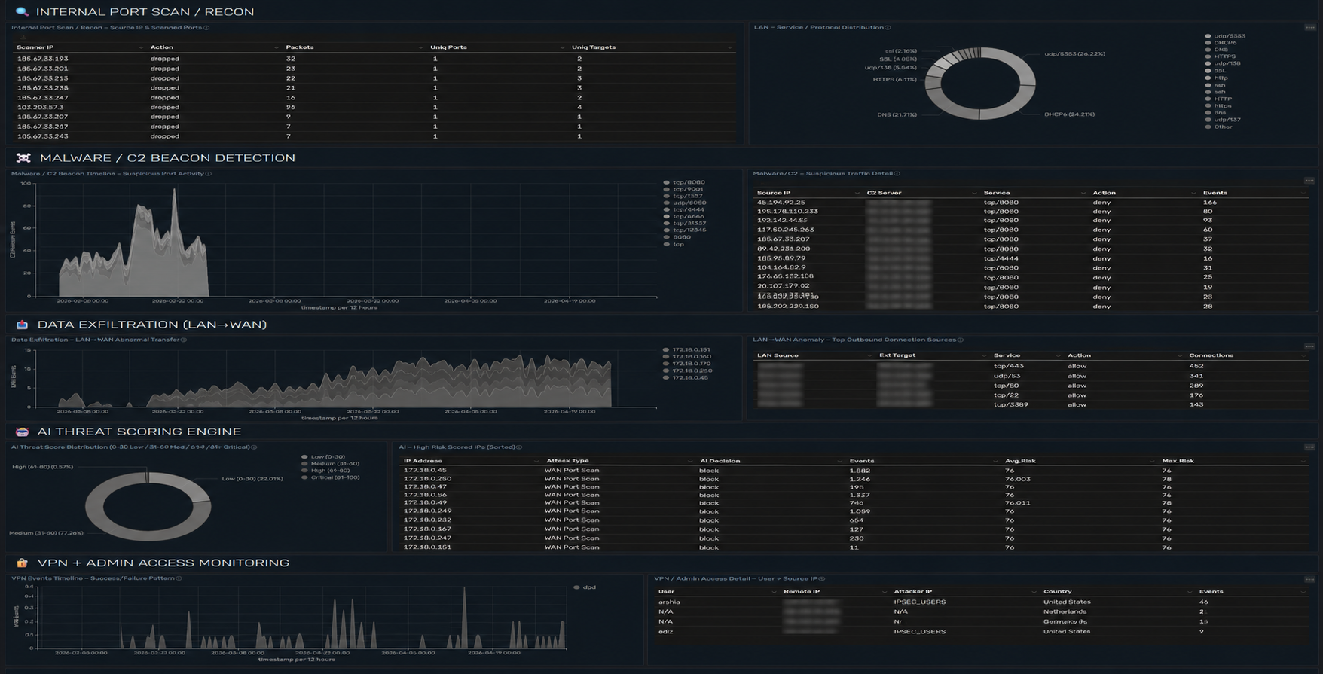This screenshot has width=1323, height=674.
Task: Open Avg.Risk column sort chevron
Action: 1152,461
